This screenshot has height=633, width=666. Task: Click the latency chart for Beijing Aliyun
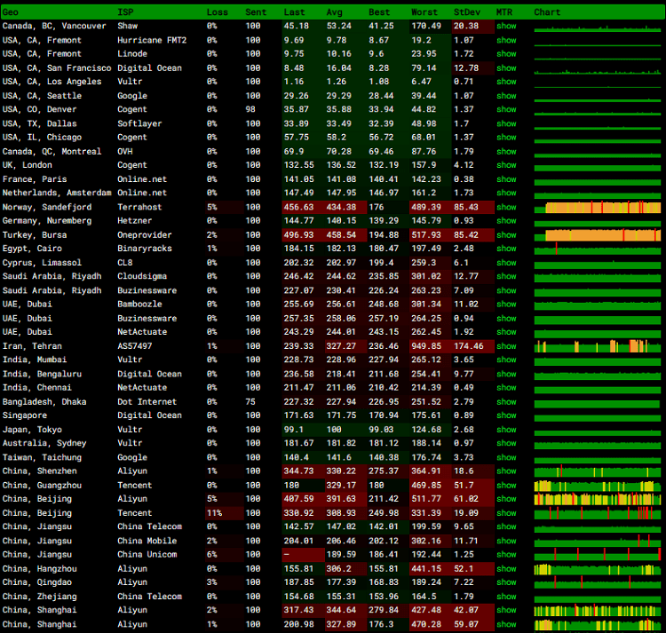point(598,499)
